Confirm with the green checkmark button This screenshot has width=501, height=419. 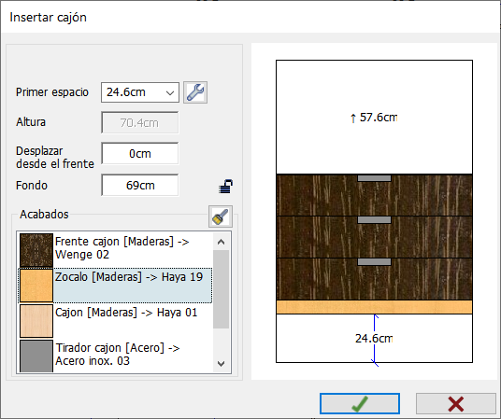point(360,404)
